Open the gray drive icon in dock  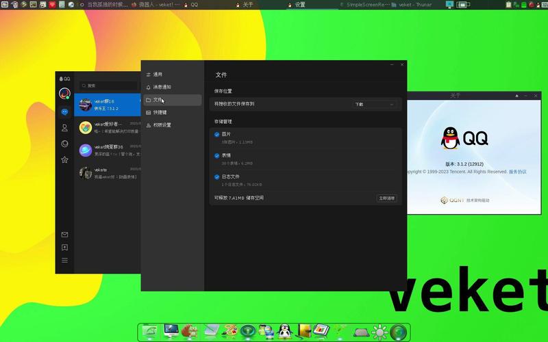coord(361,332)
